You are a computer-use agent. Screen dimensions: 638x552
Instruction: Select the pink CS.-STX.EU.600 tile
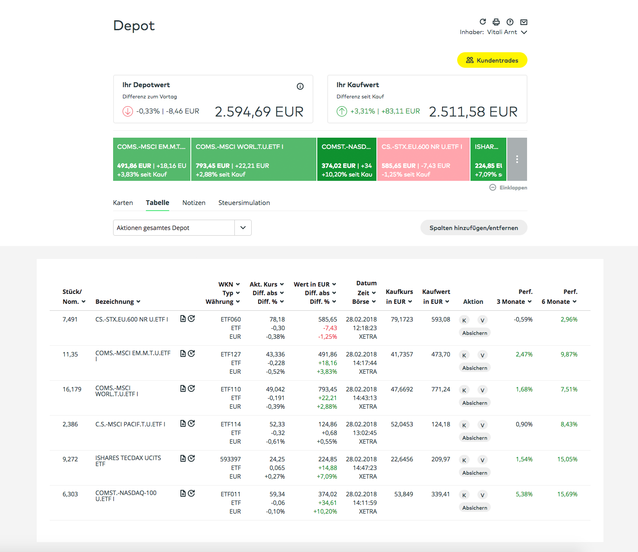(x=423, y=159)
